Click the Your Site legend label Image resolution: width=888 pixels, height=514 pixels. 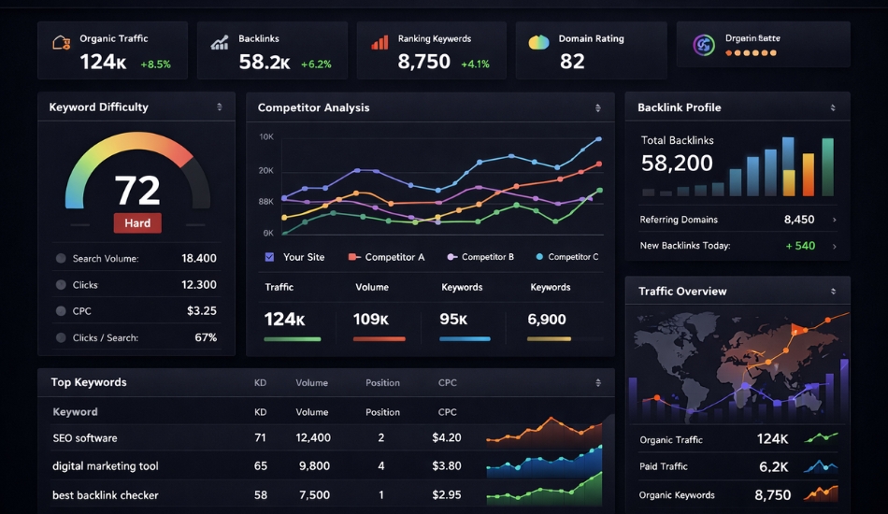click(x=304, y=257)
